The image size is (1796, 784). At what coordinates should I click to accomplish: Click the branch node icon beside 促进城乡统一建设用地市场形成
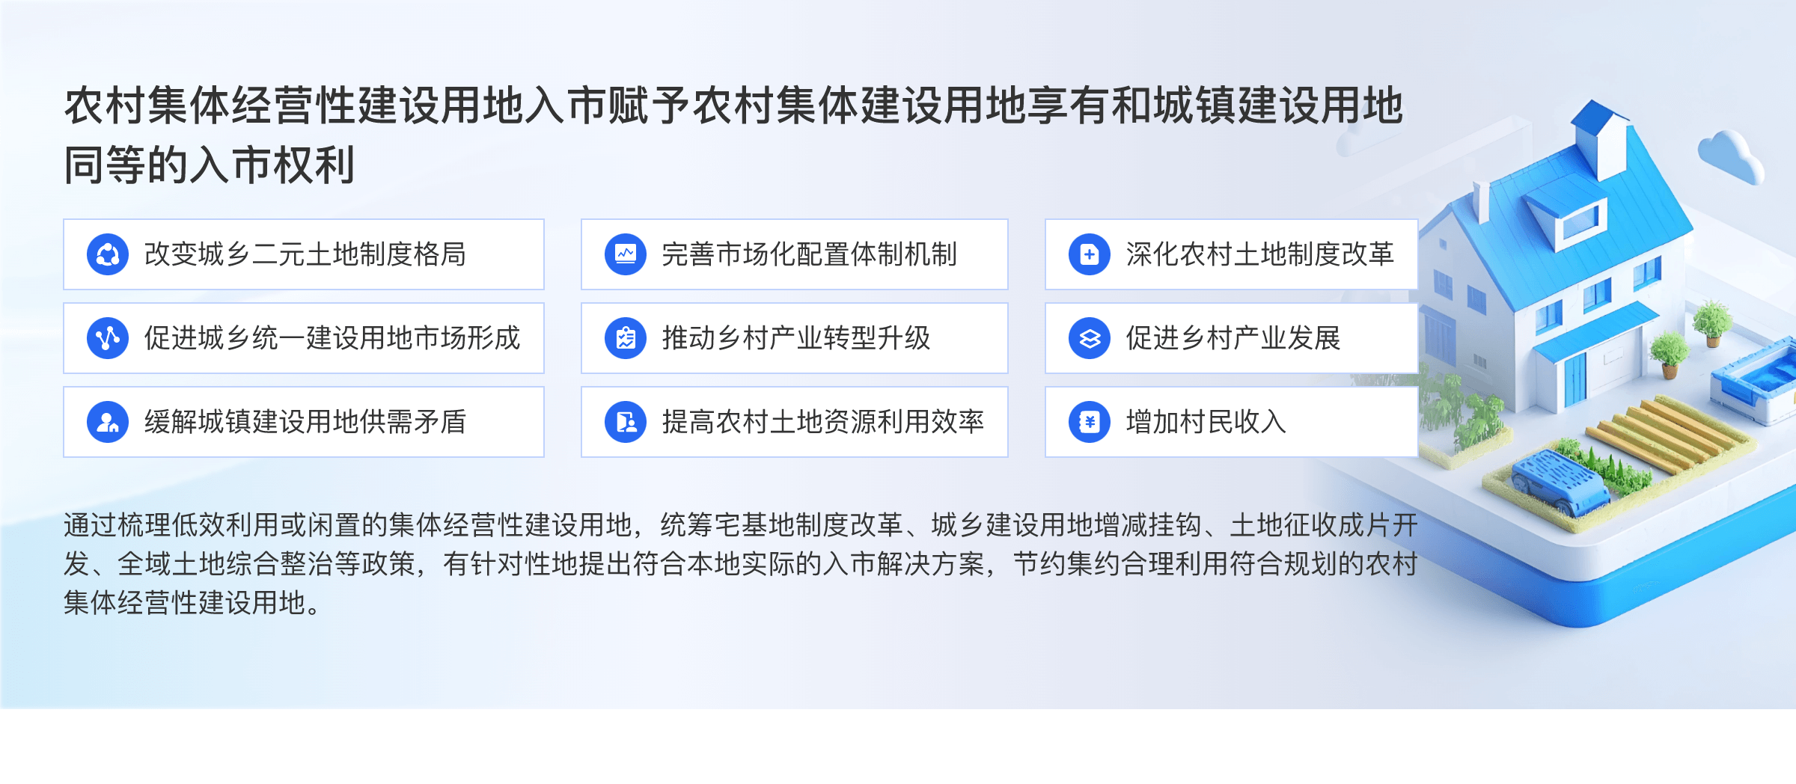point(108,338)
